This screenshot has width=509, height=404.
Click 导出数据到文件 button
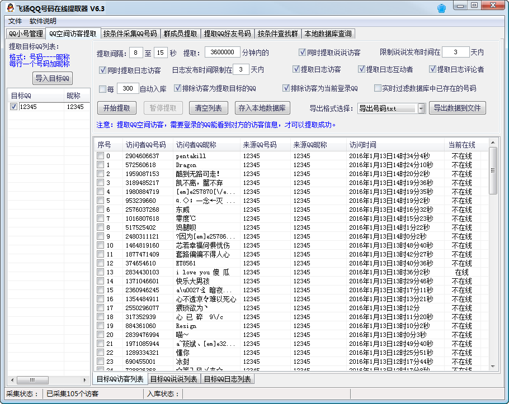[x=457, y=108]
